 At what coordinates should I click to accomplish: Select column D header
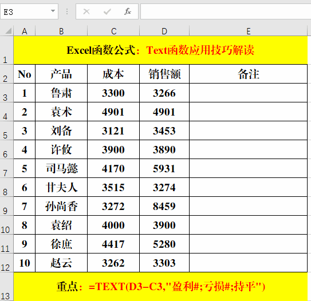click(164, 31)
